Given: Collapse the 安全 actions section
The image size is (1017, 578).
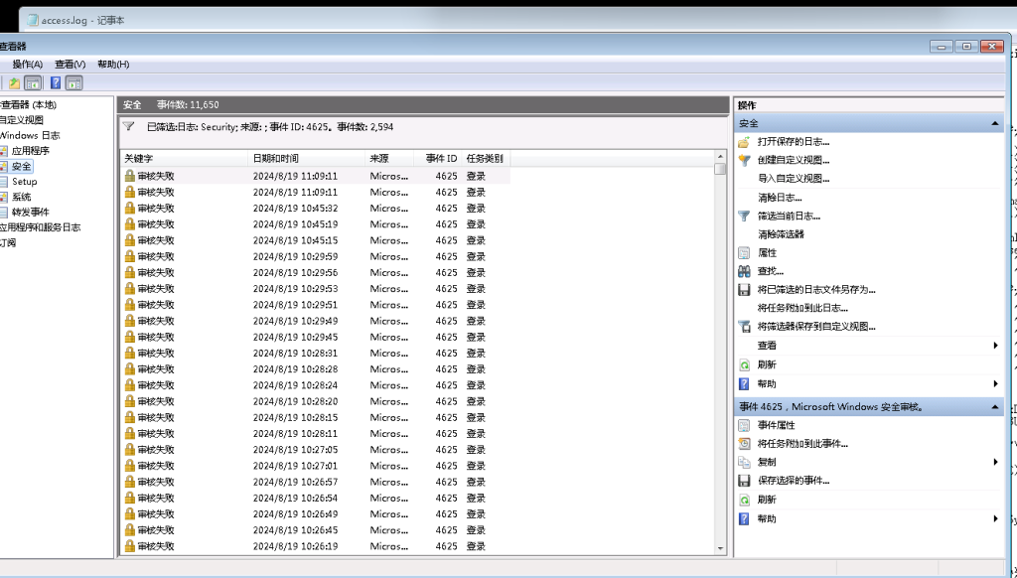Looking at the screenshot, I should (995, 123).
